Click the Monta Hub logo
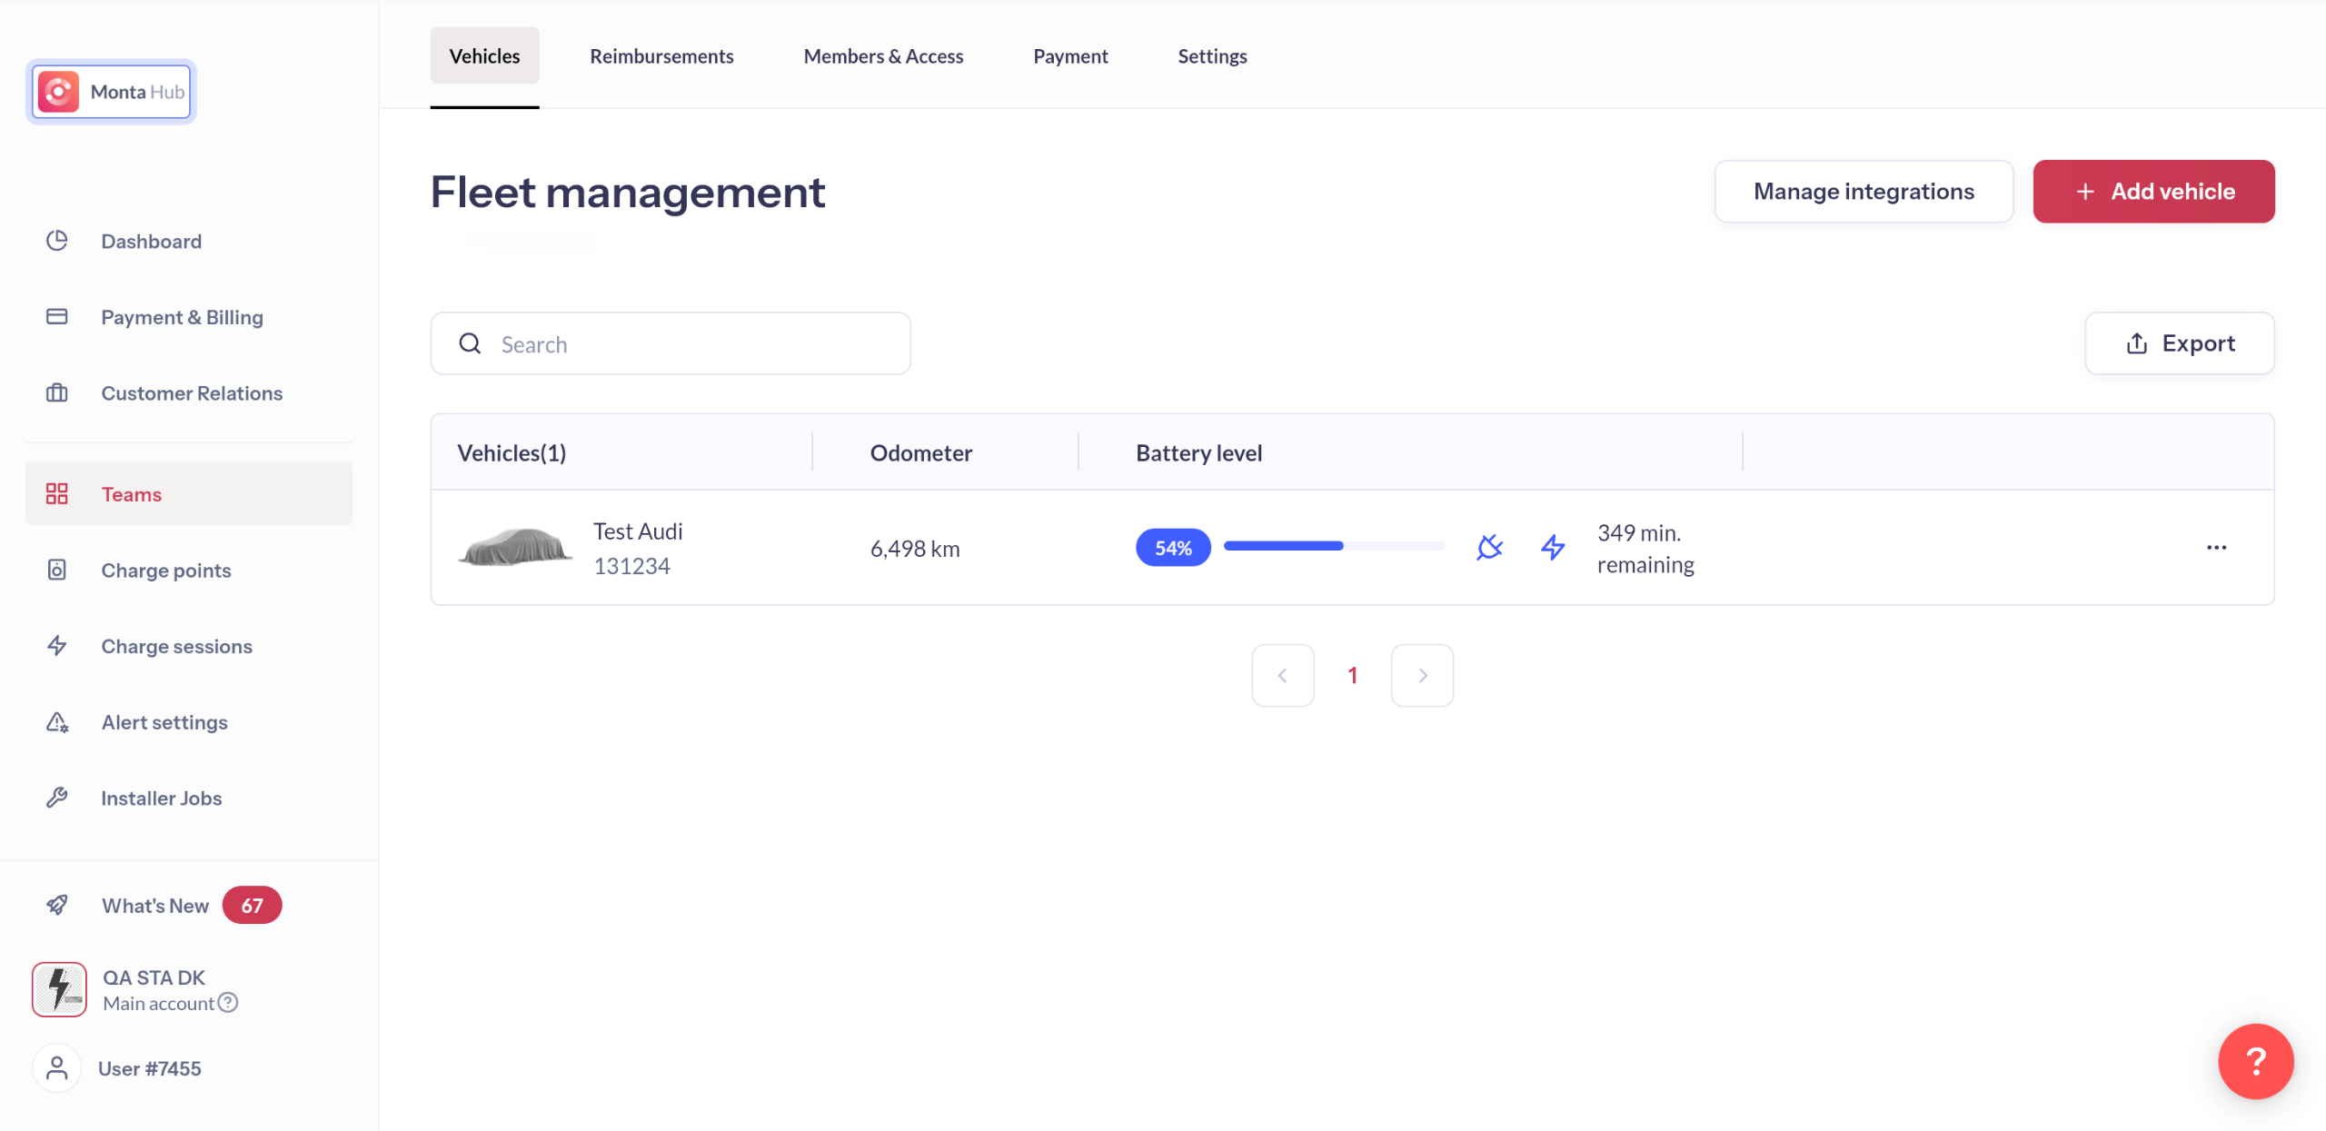The width and height of the screenshot is (2326, 1131). pyautogui.click(x=111, y=92)
